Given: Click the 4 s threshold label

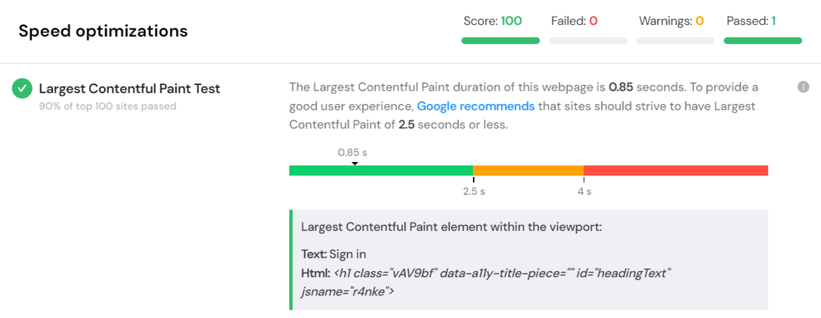Looking at the screenshot, I should point(584,191).
